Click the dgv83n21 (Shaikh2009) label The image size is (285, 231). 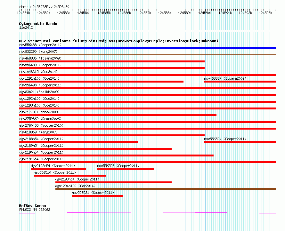[39, 92]
